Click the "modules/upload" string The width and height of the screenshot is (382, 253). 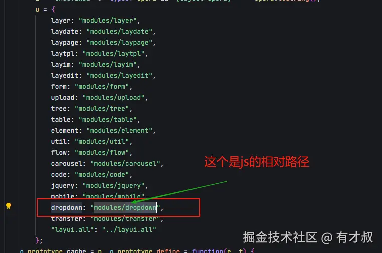(x=113, y=98)
